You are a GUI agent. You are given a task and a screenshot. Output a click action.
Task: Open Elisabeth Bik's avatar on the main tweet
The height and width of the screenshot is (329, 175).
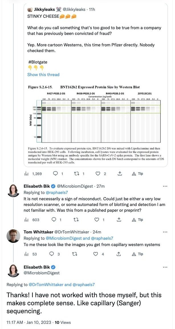pyautogui.click(x=13, y=271)
